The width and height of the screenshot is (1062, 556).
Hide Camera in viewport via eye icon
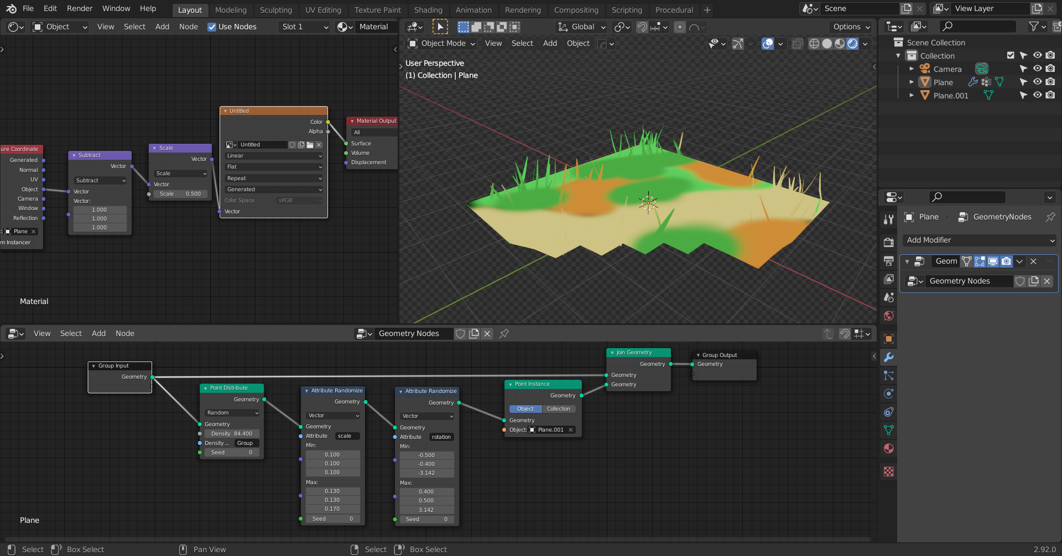click(1038, 69)
